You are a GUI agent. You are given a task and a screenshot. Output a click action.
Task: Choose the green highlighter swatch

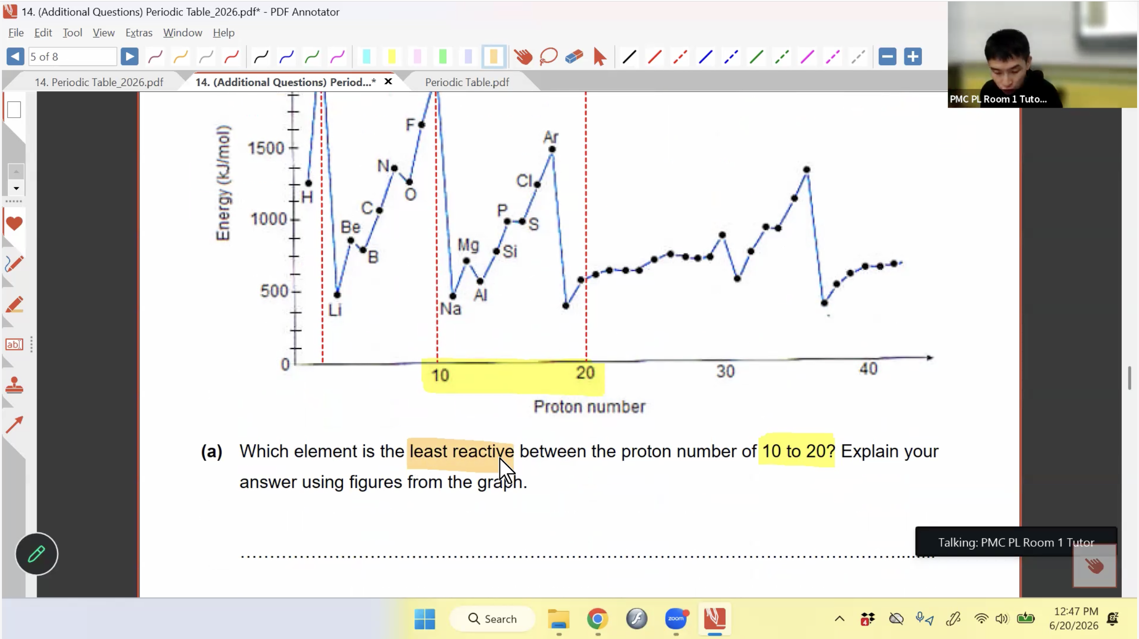pos(443,57)
